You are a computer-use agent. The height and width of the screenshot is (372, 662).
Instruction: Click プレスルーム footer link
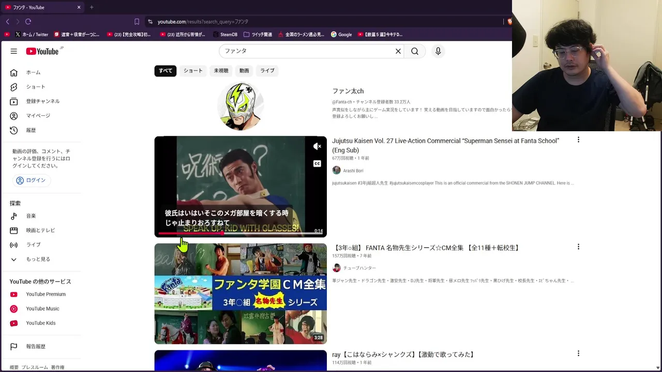point(35,367)
